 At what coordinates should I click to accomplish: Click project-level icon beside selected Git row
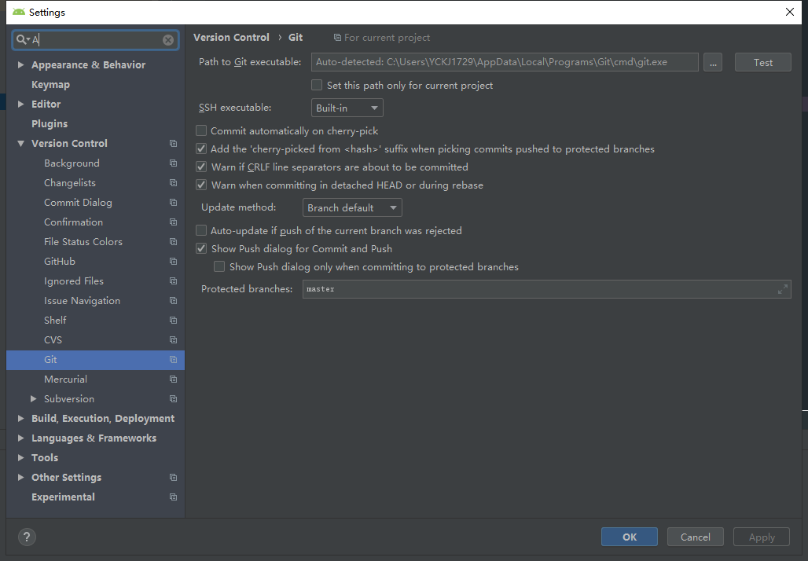[173, 360]
